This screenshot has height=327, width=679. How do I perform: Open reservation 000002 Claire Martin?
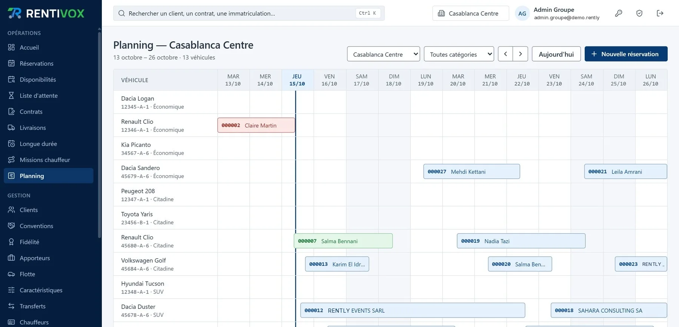[x=256, y=125]
